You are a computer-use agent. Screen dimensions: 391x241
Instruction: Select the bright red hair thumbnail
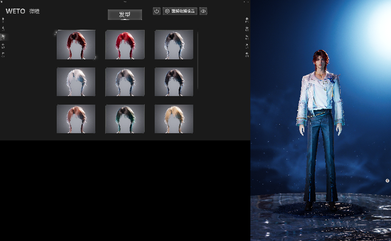[125, 44]
